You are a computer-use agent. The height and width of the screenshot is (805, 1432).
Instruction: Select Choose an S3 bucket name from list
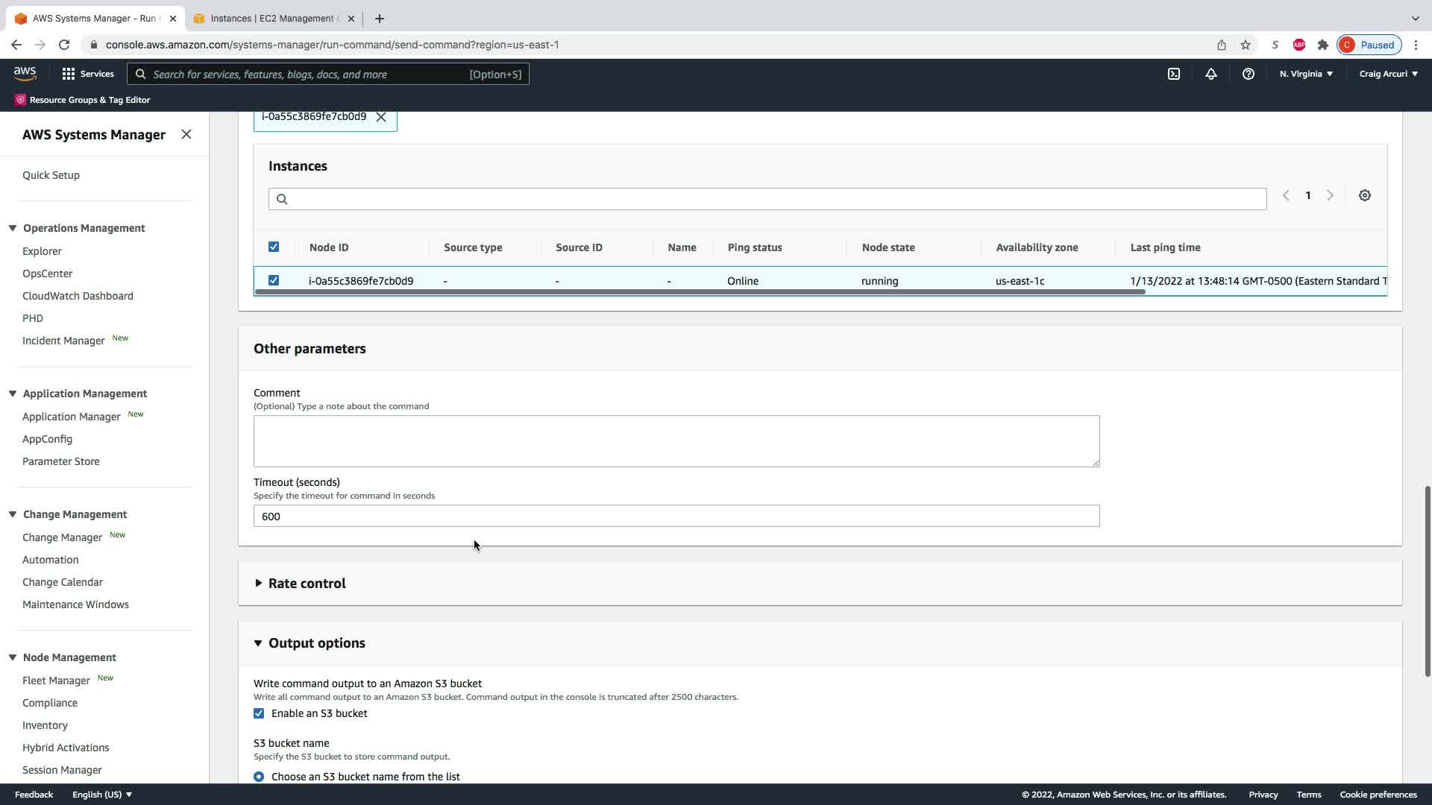click(x=259, y=776)
